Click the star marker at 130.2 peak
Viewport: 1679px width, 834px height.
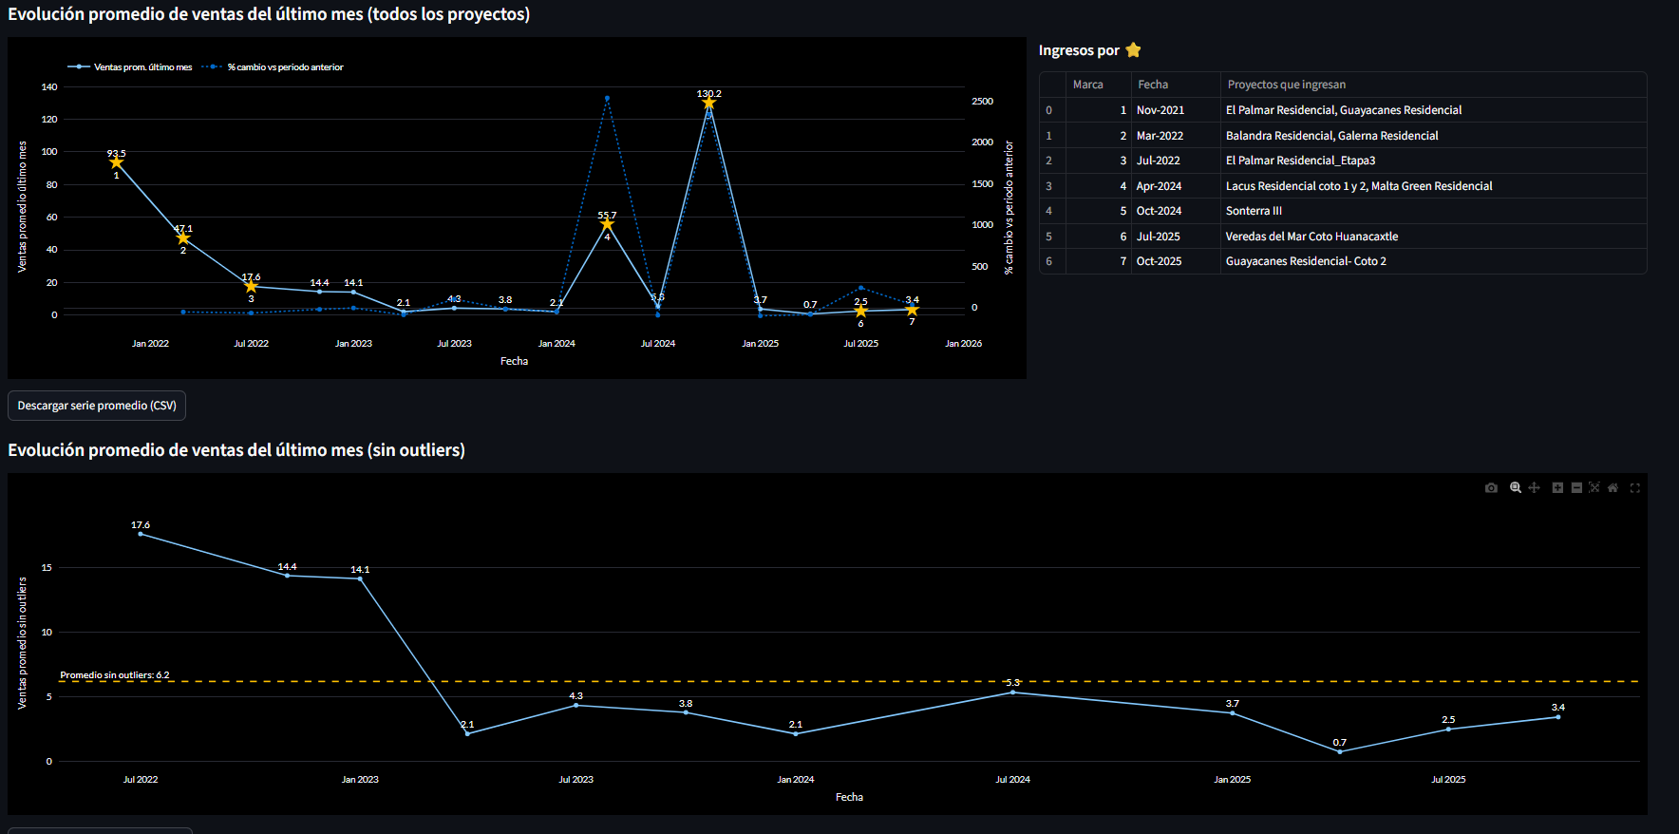tap(708, 104)
